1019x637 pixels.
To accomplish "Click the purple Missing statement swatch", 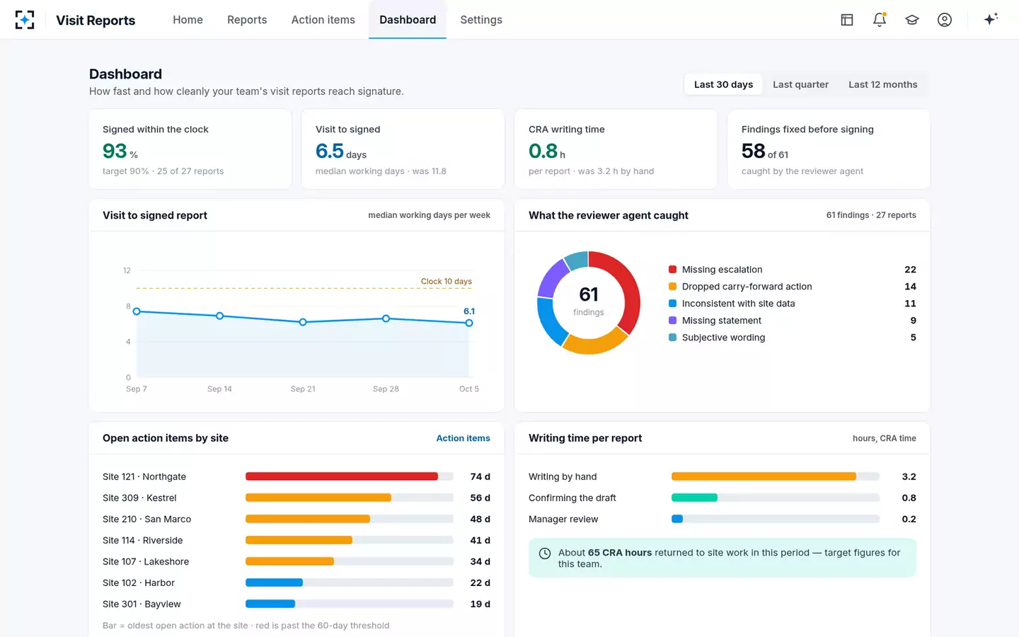I will pos(672,321).
